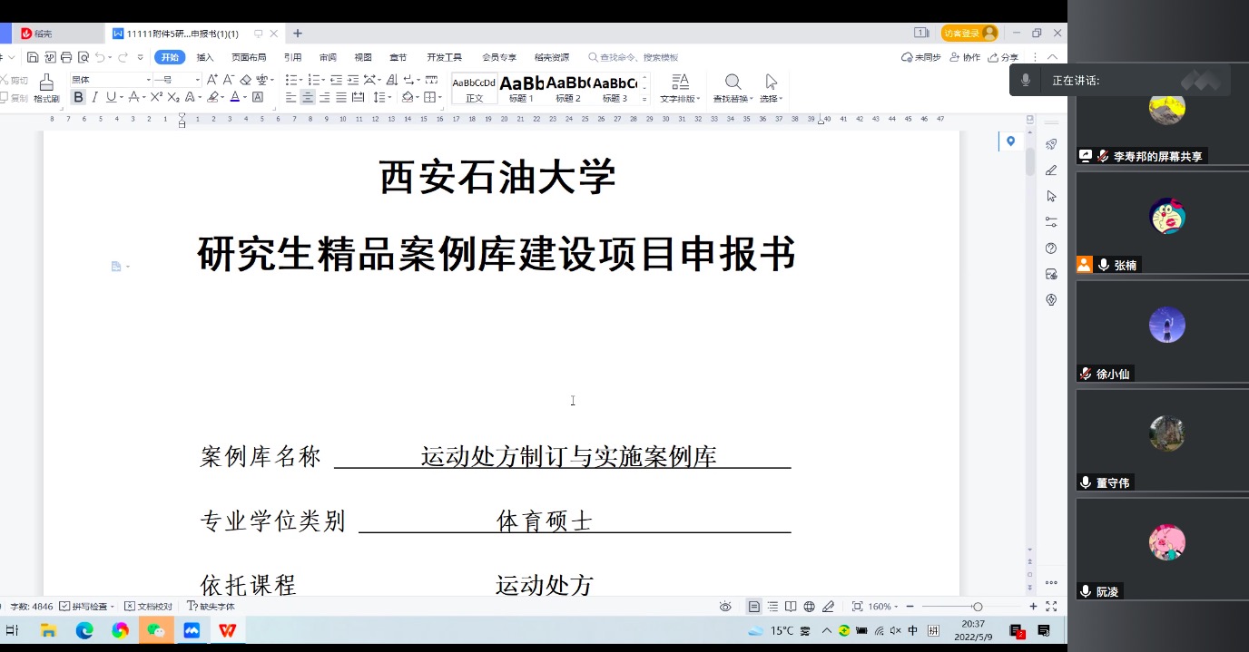Toggle italic formatting
1249x652 pixels.
94,97
